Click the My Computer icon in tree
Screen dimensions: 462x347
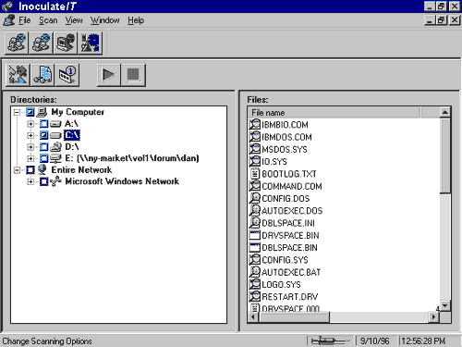tap(42, 112)
